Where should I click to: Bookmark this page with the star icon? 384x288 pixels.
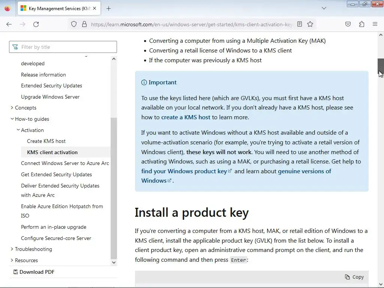310,24
